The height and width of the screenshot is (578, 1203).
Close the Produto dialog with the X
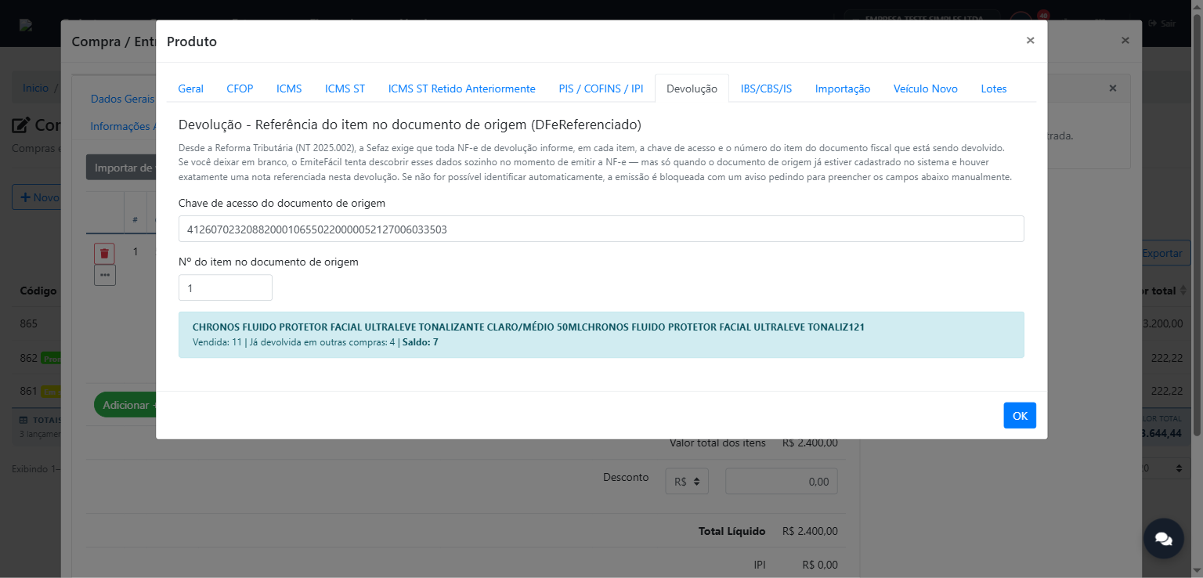[1030, 41]
